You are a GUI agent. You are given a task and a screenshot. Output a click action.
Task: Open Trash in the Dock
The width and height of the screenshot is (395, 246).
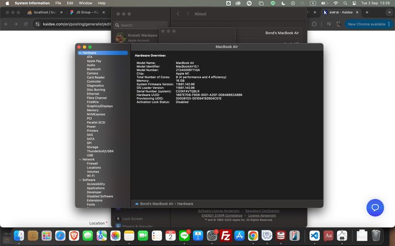point(376,235)
